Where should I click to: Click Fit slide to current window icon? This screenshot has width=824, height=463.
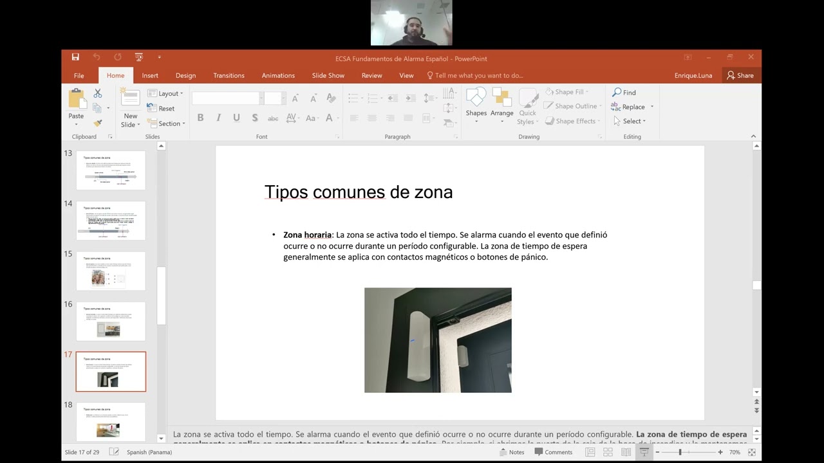751,452
